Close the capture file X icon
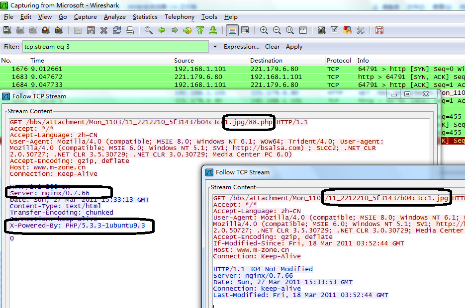The image size is (465, 308). (x=104, y=30)
